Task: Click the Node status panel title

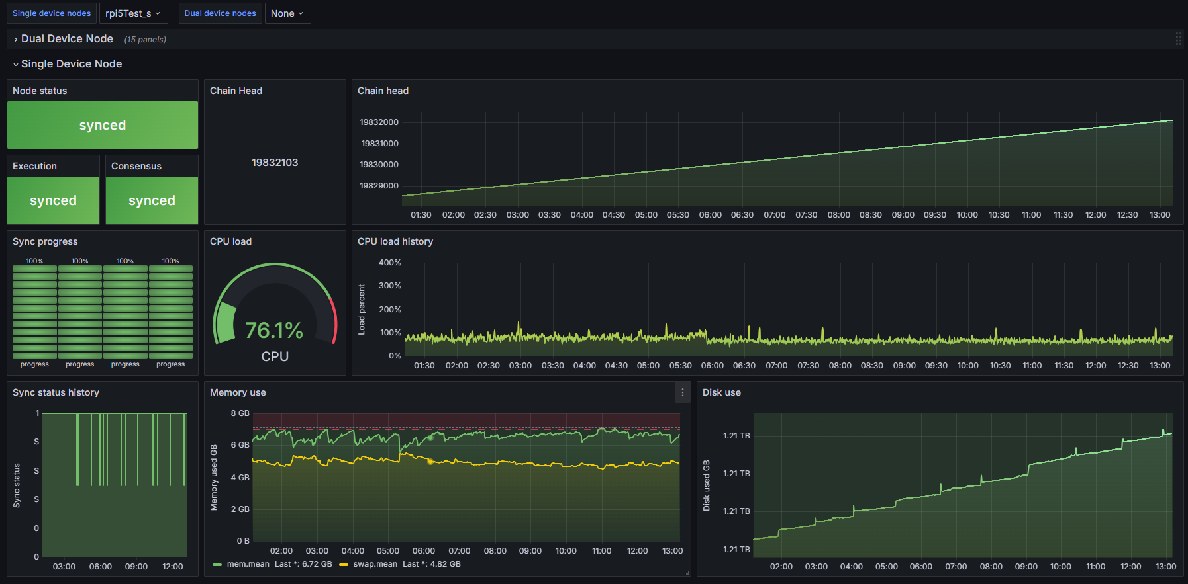Action: pyautogui.click(x=40, y=91)
